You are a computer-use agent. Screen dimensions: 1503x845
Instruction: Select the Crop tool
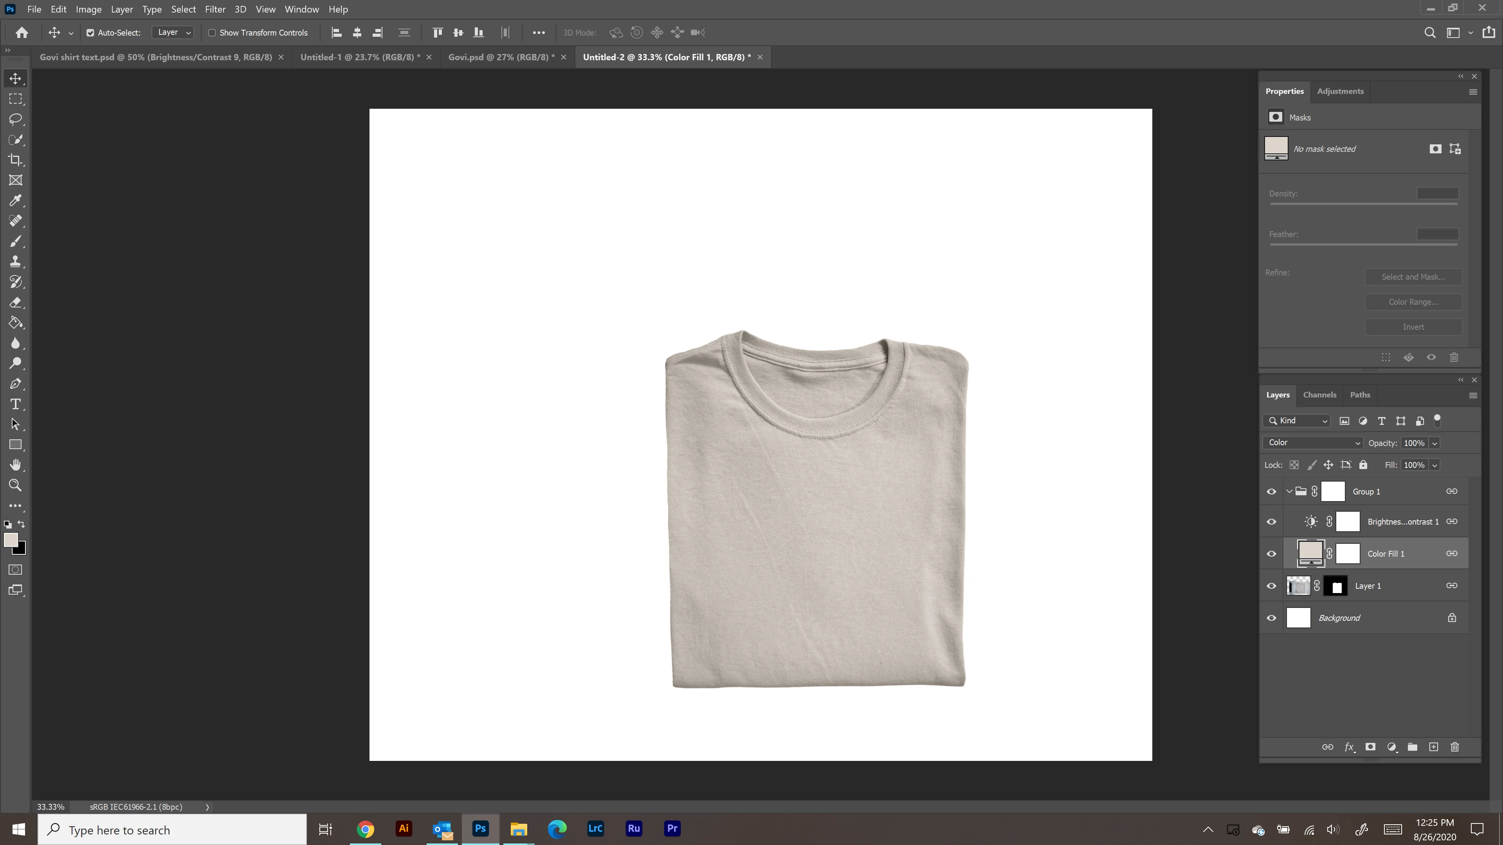pyautogui.click(x=16, y=160)
